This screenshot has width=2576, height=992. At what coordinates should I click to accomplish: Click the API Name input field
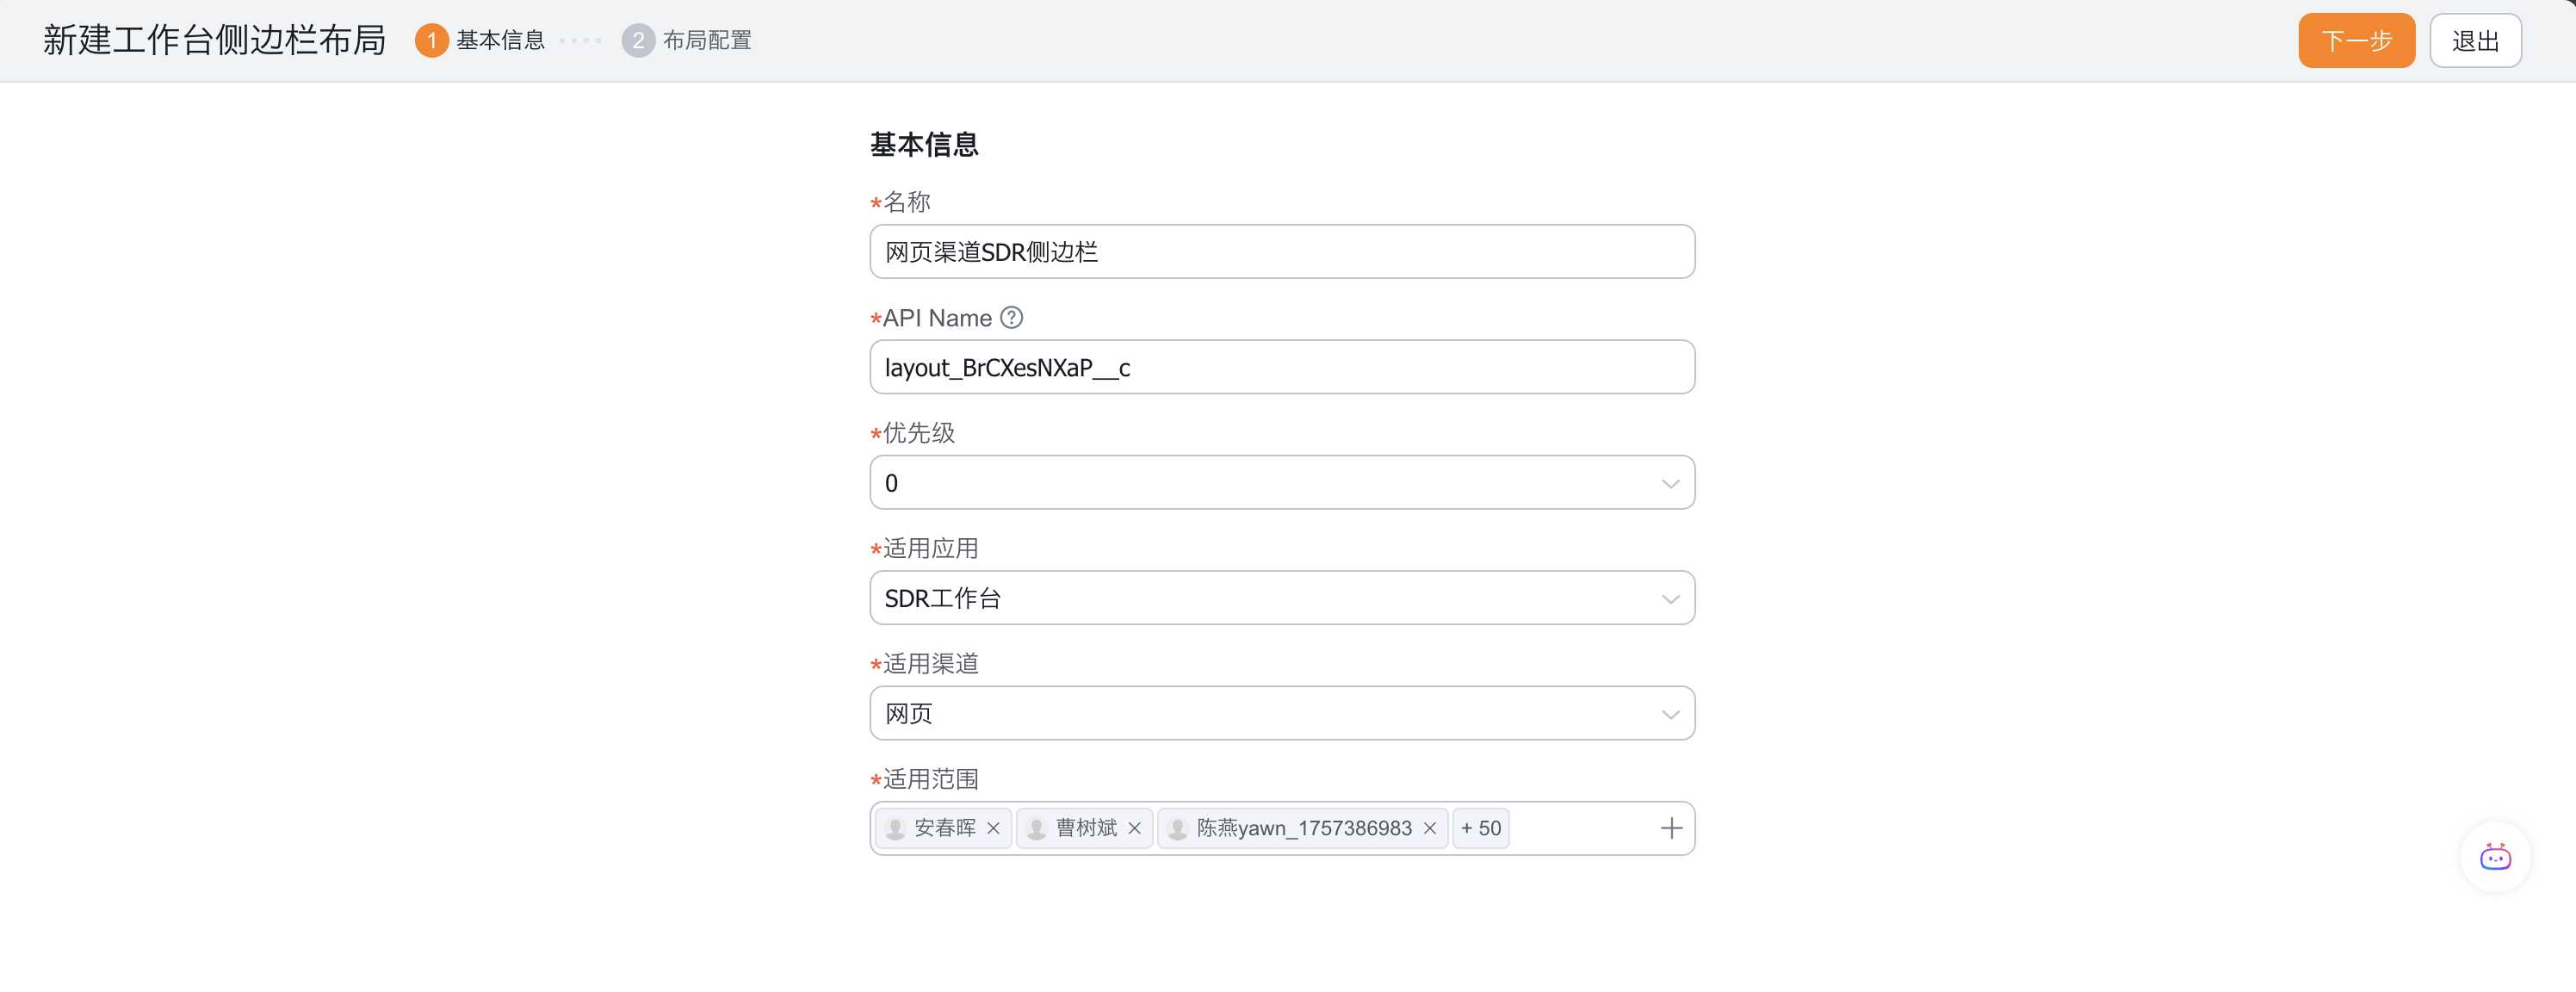pos(1281,367)
